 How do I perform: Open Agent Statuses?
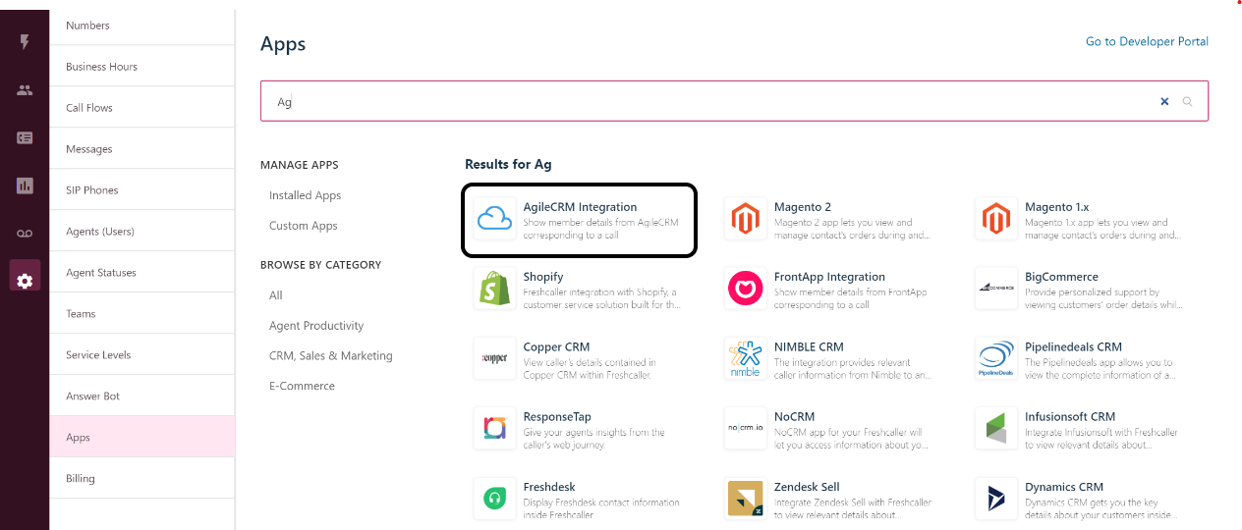pos(141,273)
